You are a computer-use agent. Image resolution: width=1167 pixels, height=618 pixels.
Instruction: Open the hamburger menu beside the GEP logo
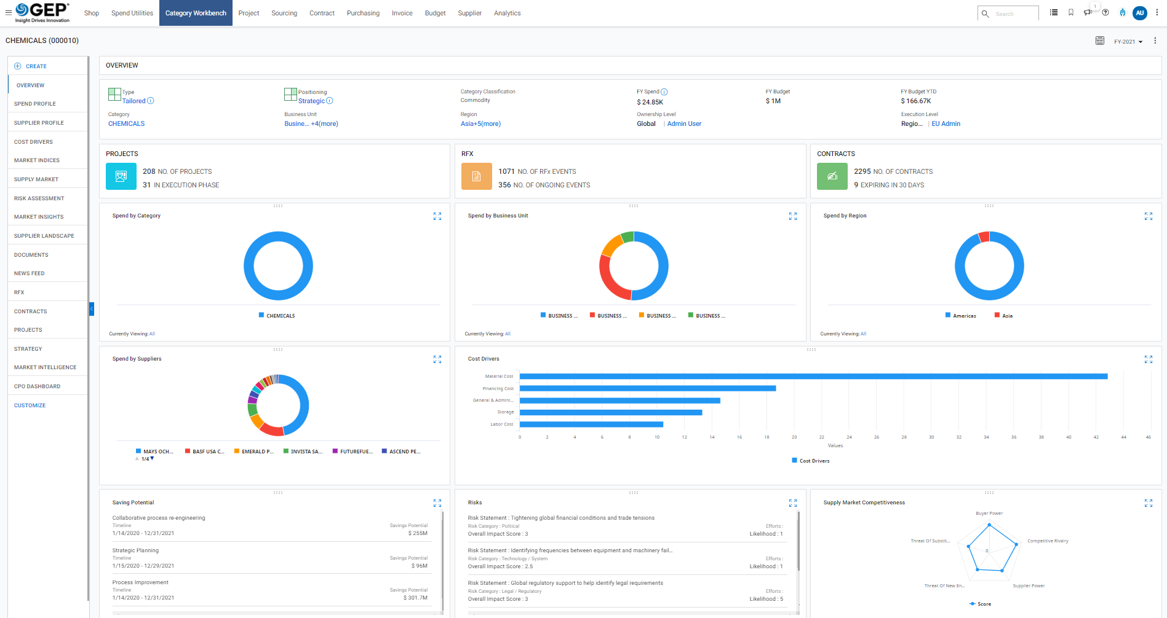pyautogui.click(x=9, y=12)
